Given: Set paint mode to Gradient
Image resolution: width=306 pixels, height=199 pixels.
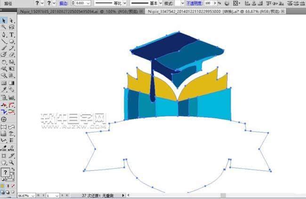Looking at the screenshot, I should pyautogui.click(x=8, y=186).
